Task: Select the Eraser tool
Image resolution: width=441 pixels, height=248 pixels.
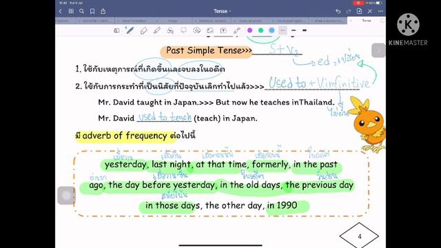Action: [x=143, y=30]
